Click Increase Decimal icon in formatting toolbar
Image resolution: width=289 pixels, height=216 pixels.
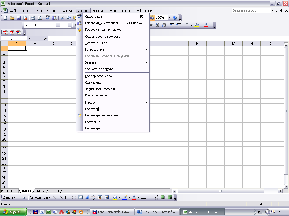157,25
